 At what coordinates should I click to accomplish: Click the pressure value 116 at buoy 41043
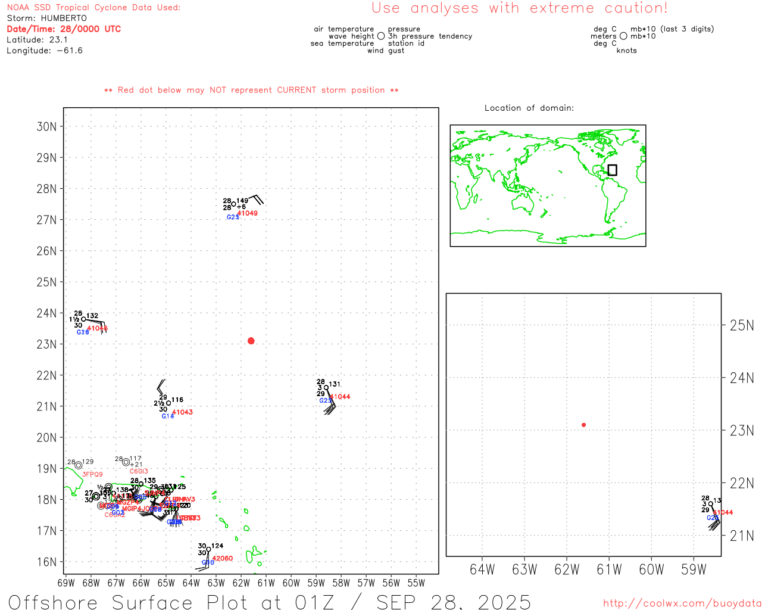pyautogui.click(x=177, y=400)
